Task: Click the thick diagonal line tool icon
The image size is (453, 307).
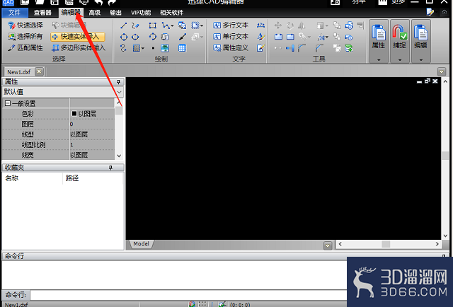Action: point(183,37)
